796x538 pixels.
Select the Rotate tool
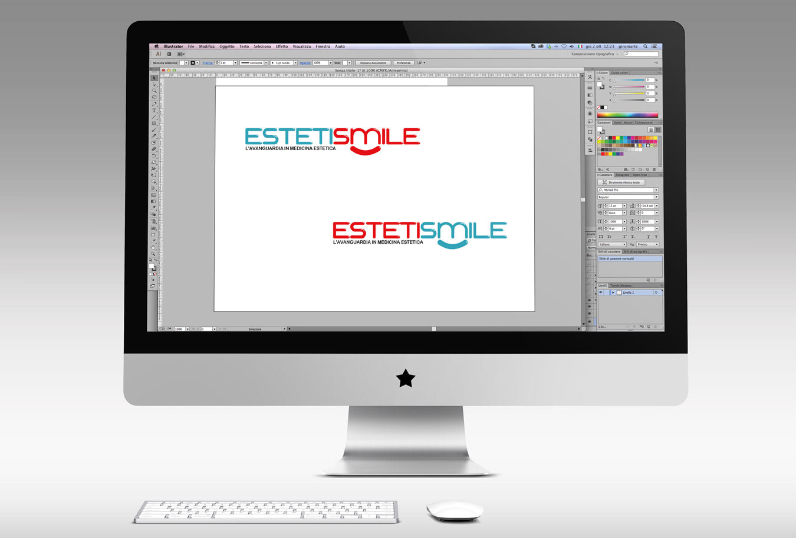[154, 155]
